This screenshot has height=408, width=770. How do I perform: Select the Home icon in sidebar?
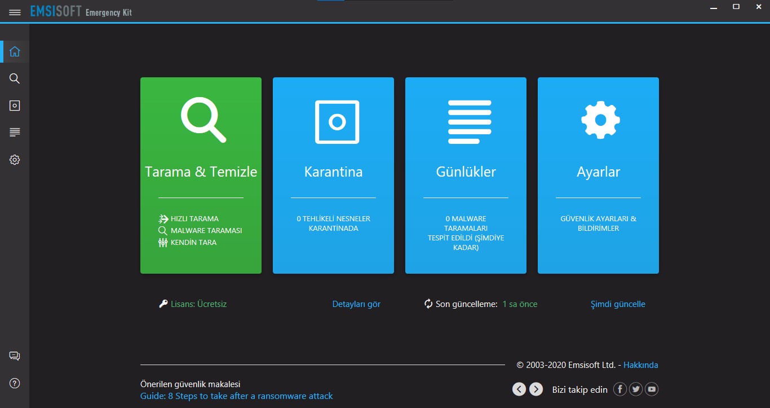point(15,51)
